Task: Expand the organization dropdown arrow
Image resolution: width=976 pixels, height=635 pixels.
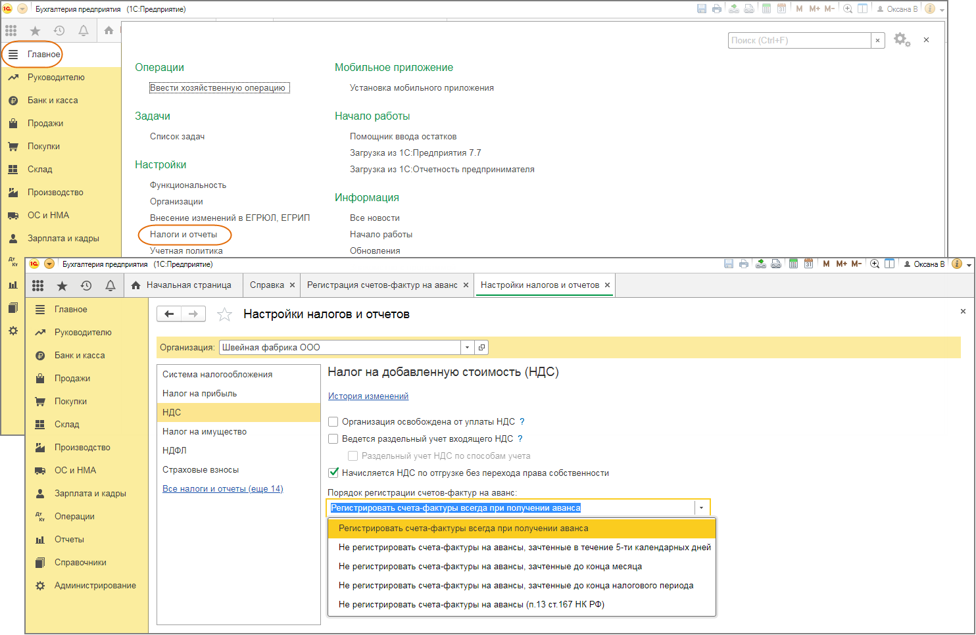Action: (x=467, y=347)
